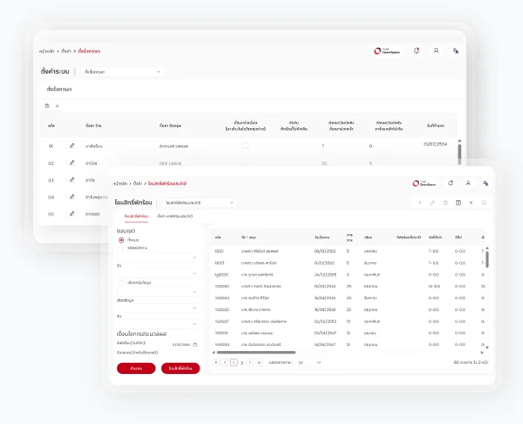Open the calendar icon in the date field

pos(195,345)
